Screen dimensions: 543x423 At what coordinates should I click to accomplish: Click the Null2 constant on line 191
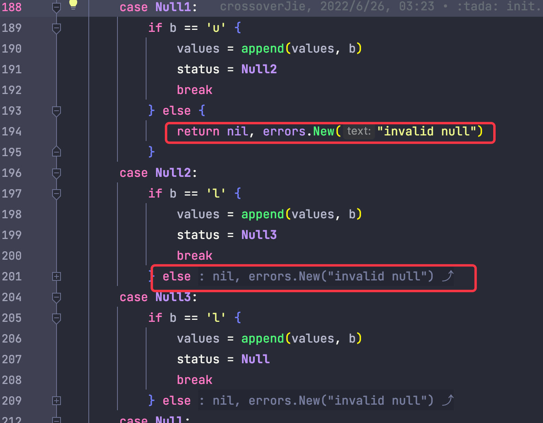259,69
